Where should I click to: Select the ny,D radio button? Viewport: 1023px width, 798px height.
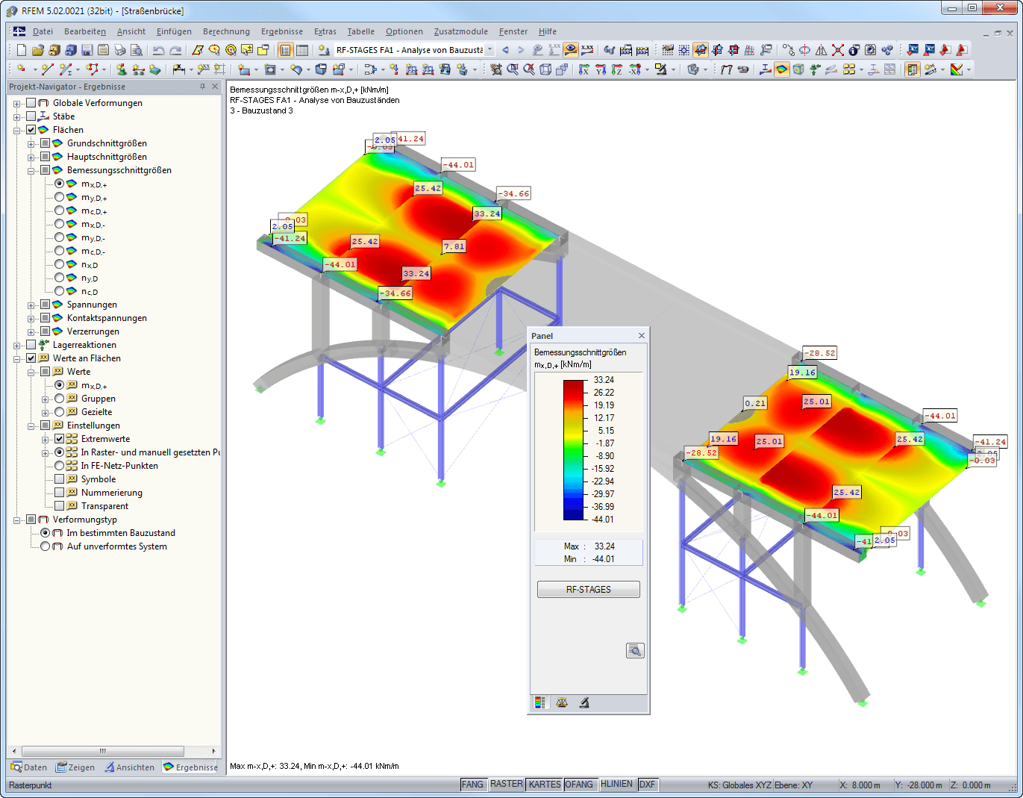click(59, 278)
